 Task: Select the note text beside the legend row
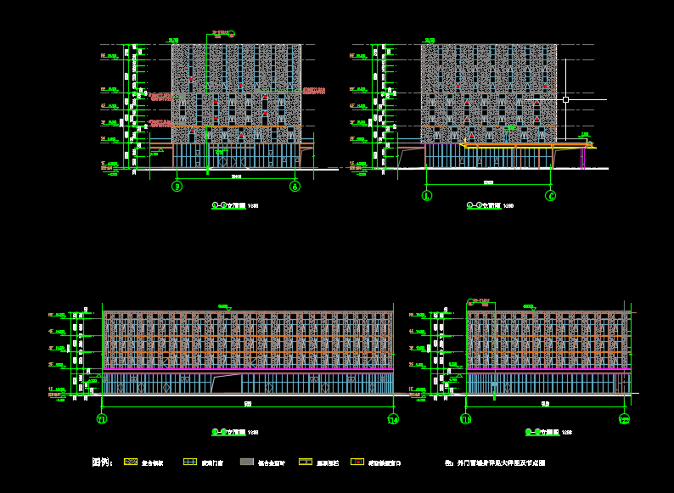[x=495, y=463]
